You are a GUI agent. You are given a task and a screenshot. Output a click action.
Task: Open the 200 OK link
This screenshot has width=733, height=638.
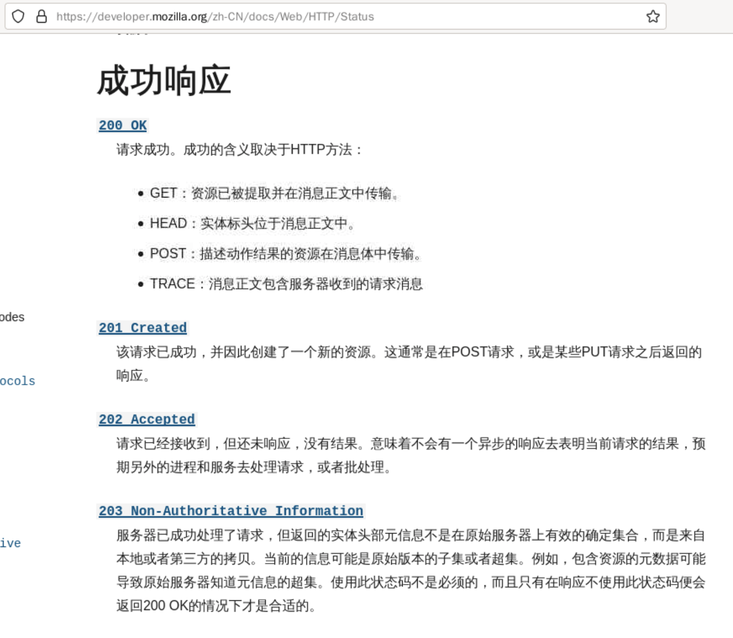(123, 126)
